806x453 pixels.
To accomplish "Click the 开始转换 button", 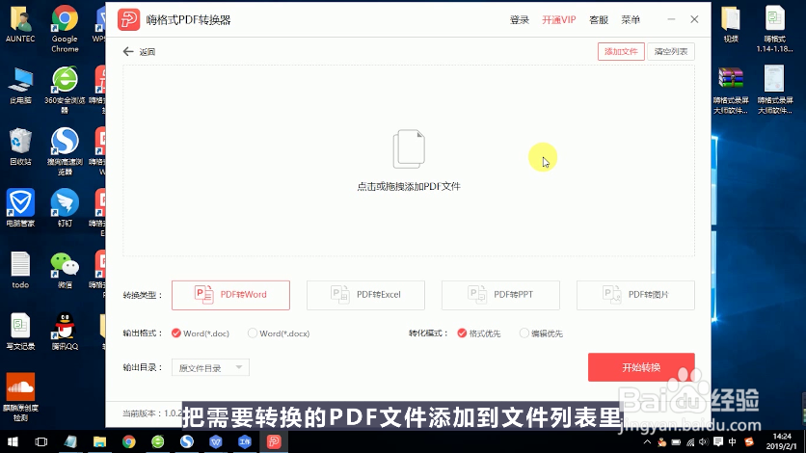I will 641,367.
